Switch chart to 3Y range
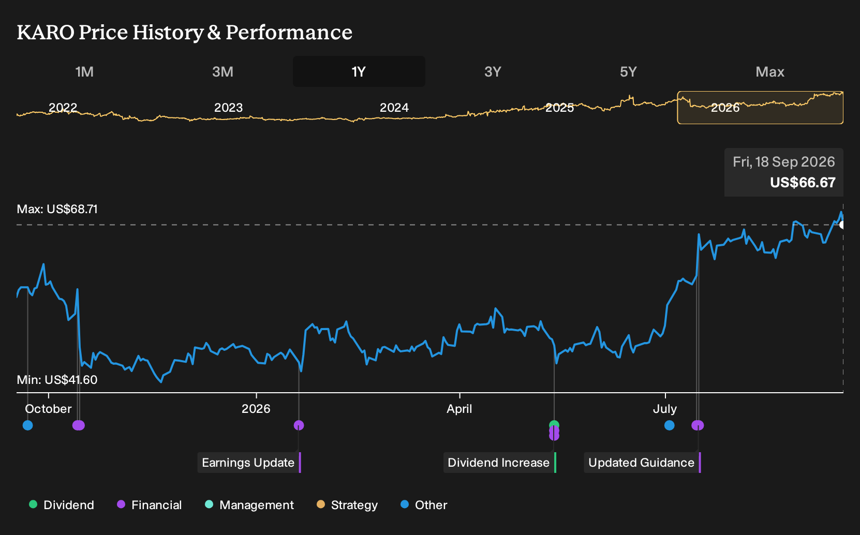The image size is (860, 535). [493, 71]
